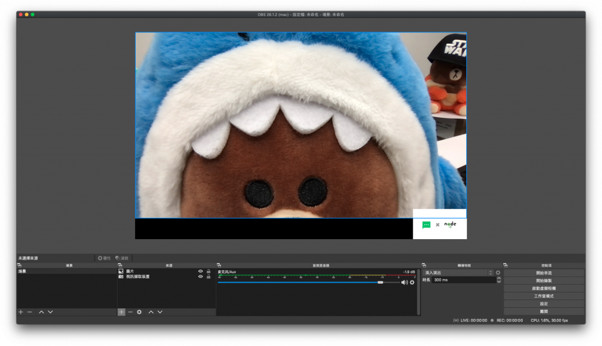This screenshot has height=346, width=602.
Task: Click the 麥克風/Aux volume slider handle
Action: click(x=380, y=283)
